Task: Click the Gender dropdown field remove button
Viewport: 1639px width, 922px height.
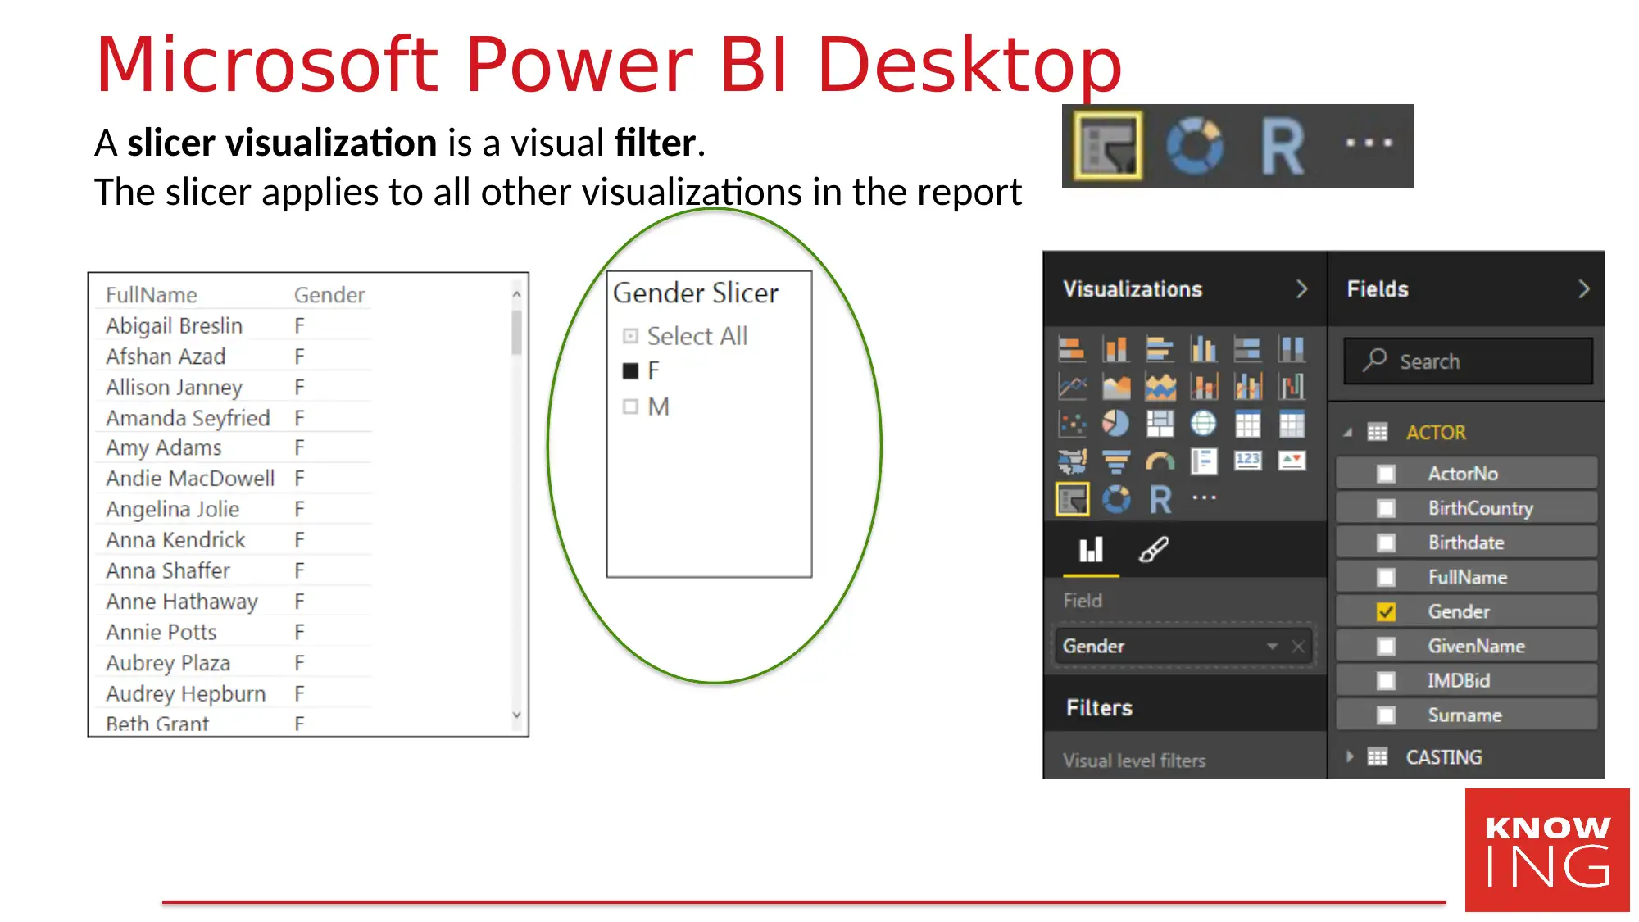Action: pyautogui.click(x=1299, y=646)
